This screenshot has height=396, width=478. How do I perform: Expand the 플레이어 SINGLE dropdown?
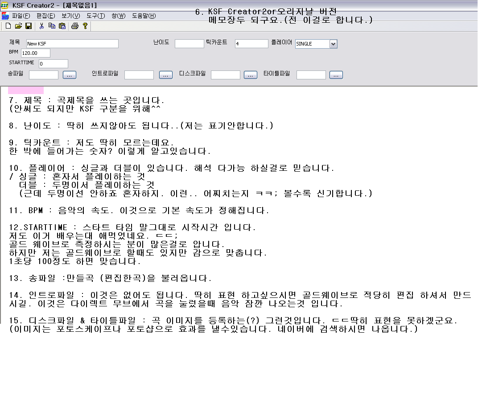(333, 44)
